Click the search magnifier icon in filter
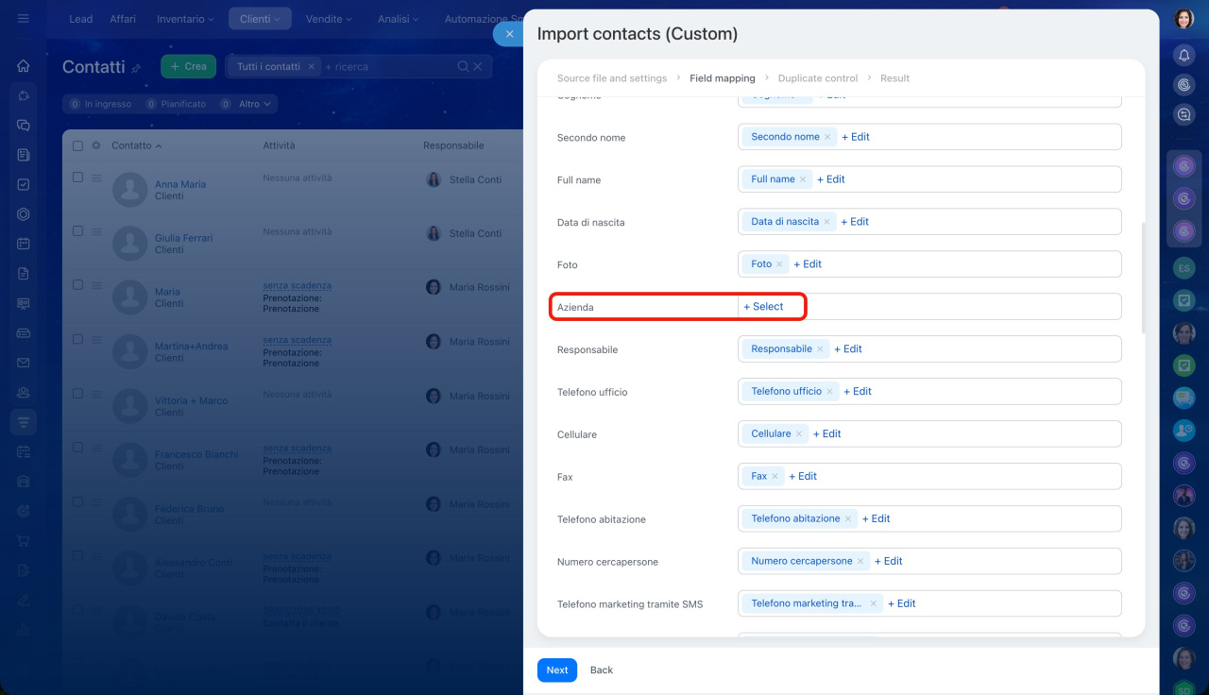Screen dimensions: 1209x695 [463, 67]
